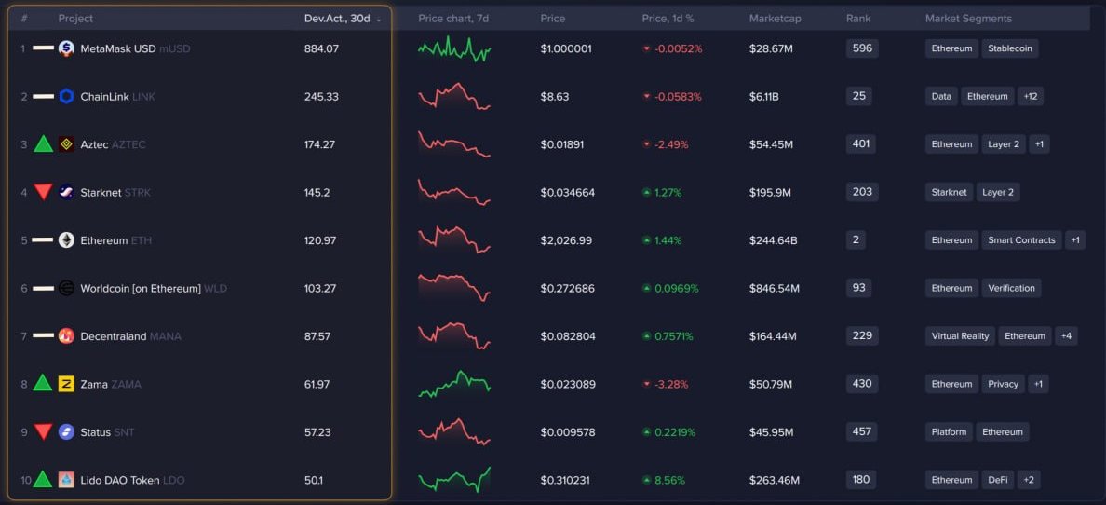Click the Stablecoin tag for MetaMask USD
This screenshot has width=1106, height=505.
1010,48
